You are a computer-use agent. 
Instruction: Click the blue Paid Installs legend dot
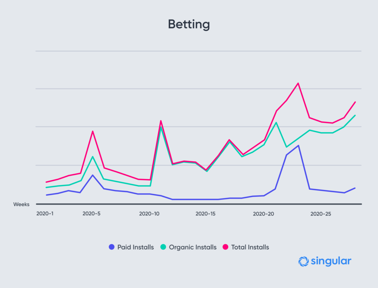111,247
